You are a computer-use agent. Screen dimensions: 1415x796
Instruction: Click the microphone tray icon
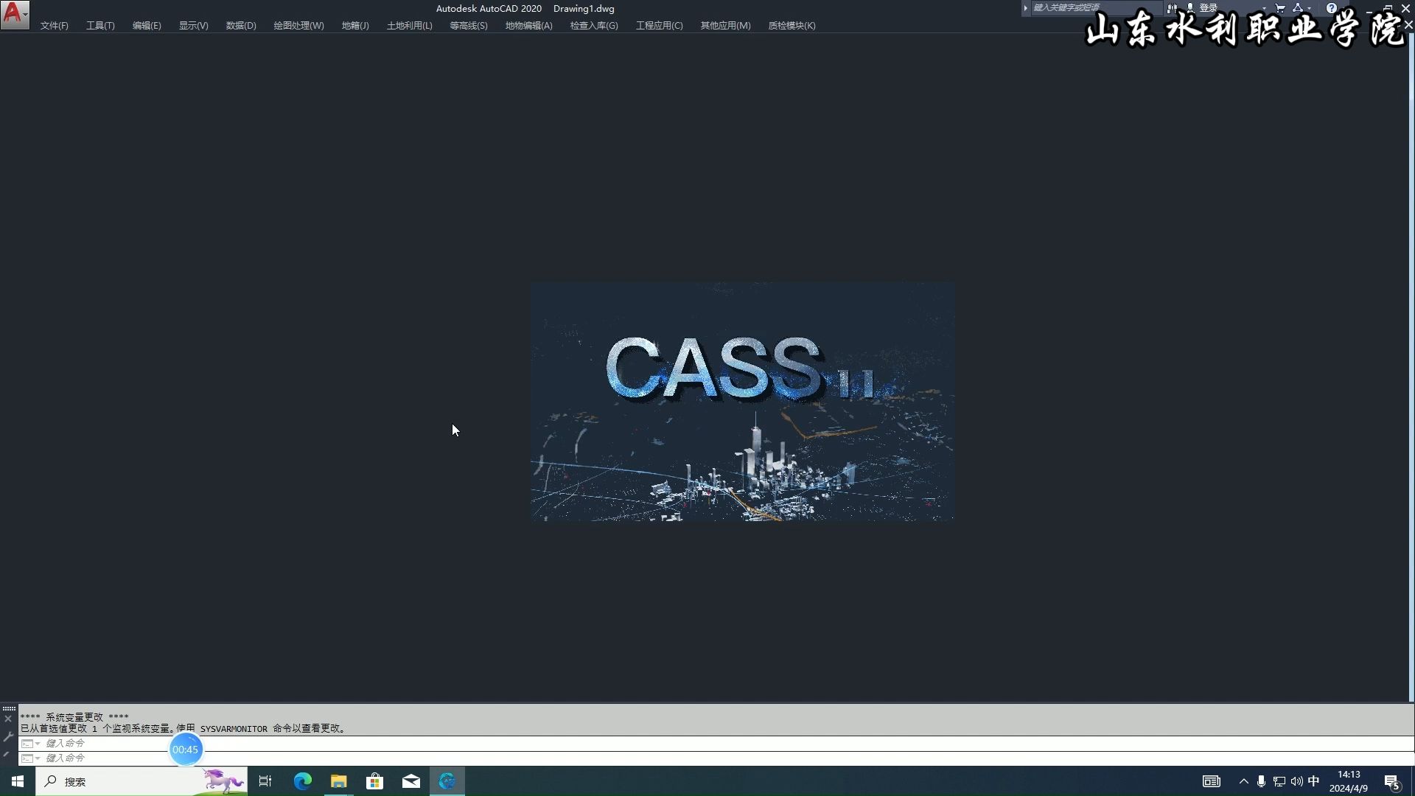tap(1262, 781)
